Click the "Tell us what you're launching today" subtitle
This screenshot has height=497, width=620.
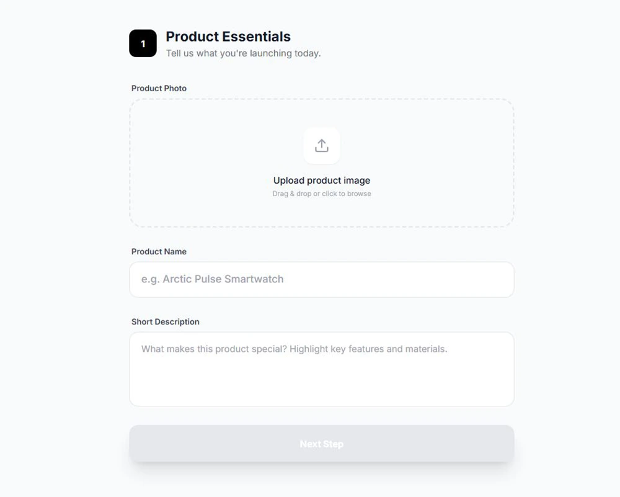[243, 53]
